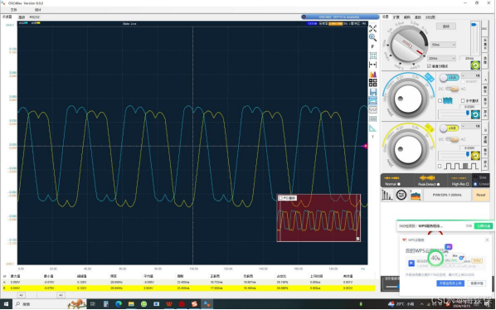Save waveform using the floppy disk icon

(373, 92)
